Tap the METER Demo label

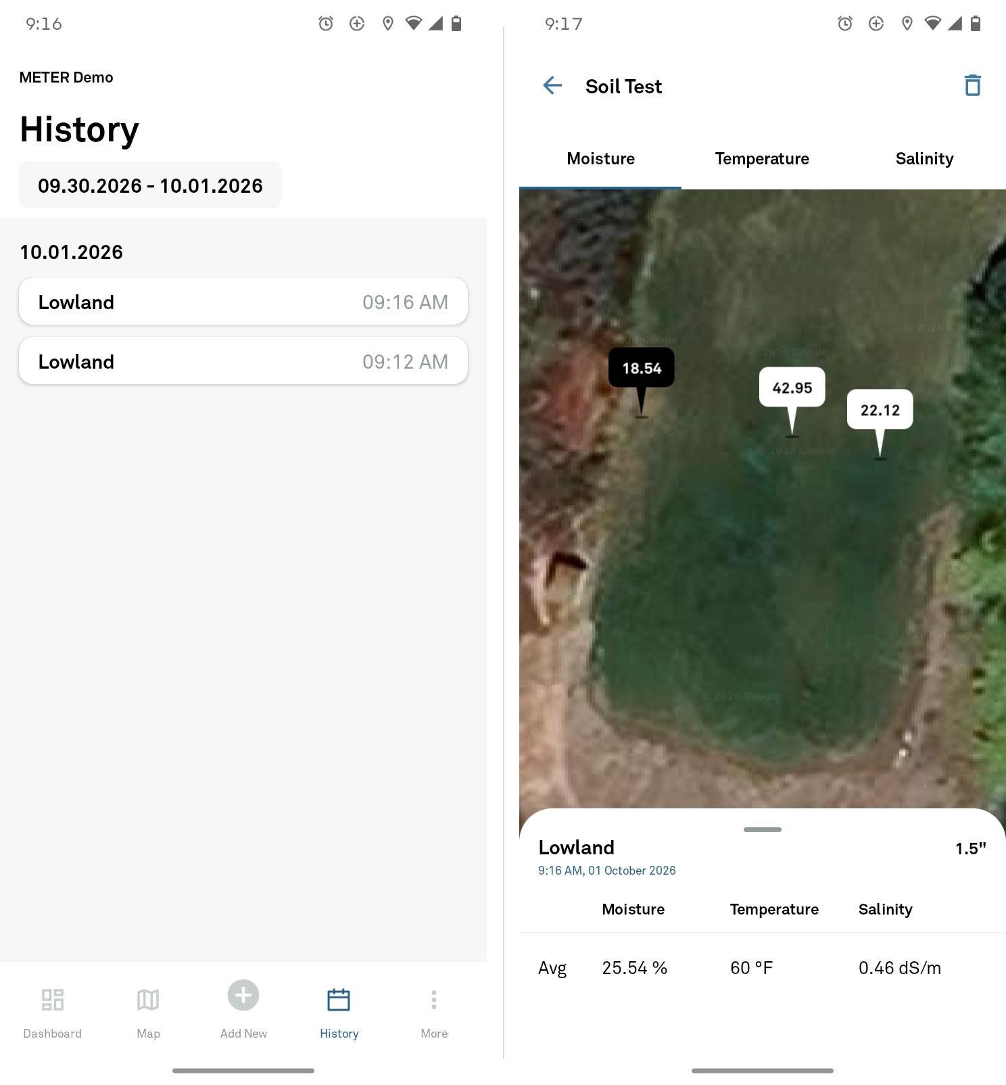(x=66, y=77)
